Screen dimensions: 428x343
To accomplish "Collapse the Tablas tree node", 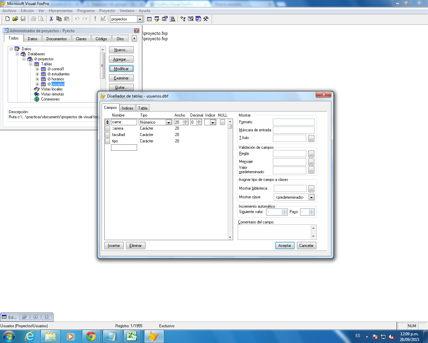I will (31, 64).
